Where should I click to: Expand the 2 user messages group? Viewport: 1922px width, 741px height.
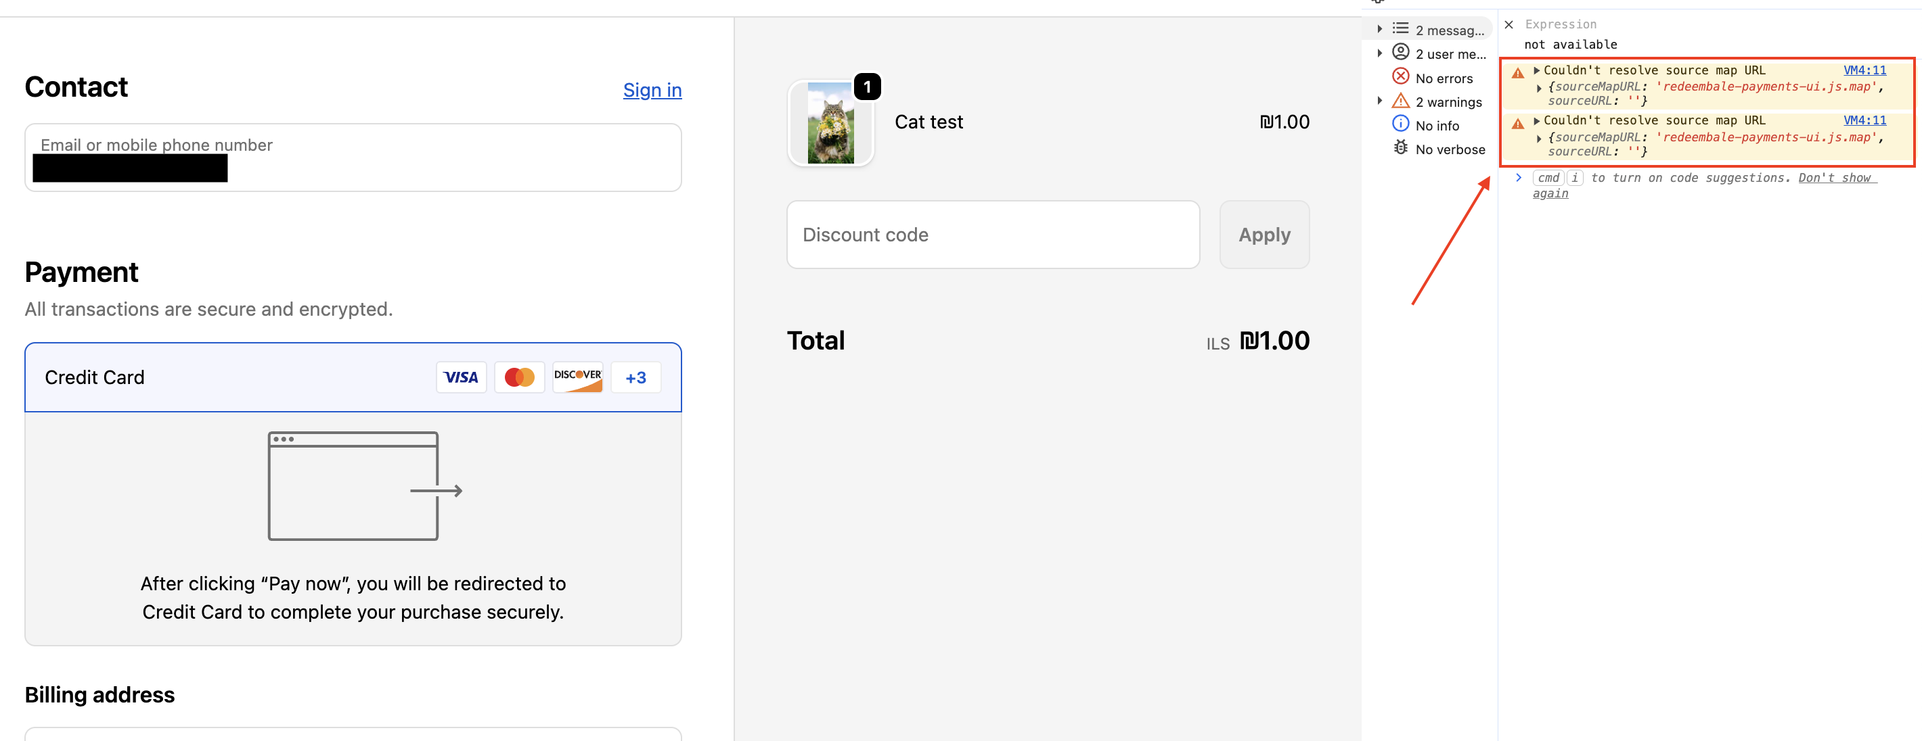click(1379, 53)
